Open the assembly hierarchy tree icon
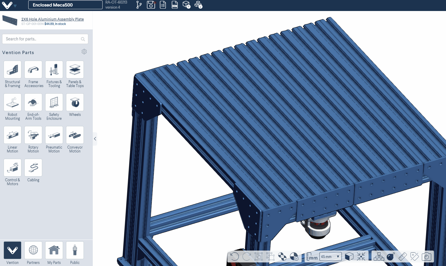Image resolution: width=446 pixels, height=266 pixels. 379,256
